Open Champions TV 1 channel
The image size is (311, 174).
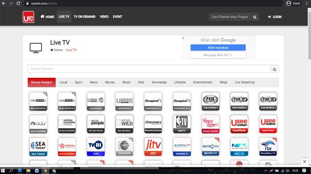click(153, 101)
